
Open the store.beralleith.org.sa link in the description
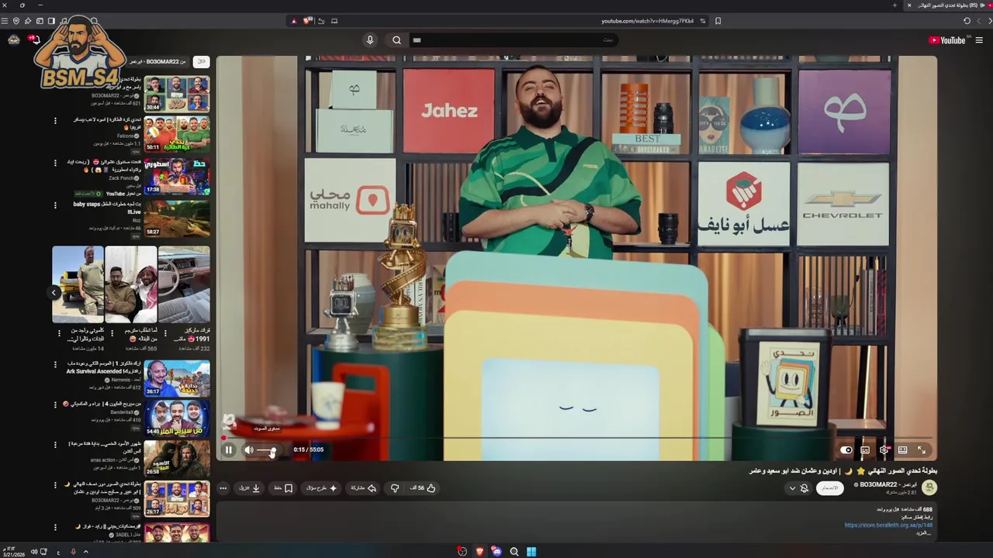(888, 525)
